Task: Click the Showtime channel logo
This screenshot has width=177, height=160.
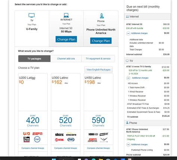Action: (x=59, y=140)
